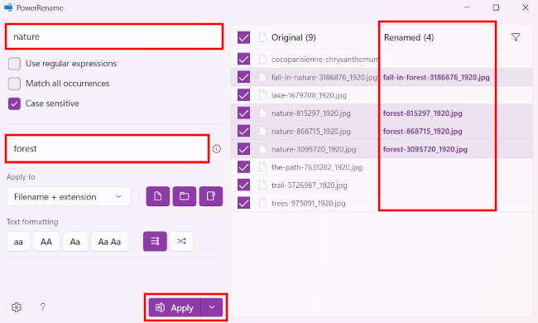Toggle the enumerate items button
Image resolution: width=538 pixels, height=323 pixels.
(155, 241)
